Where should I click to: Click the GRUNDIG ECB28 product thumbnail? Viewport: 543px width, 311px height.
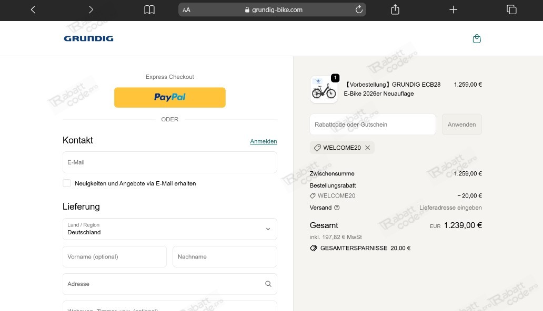pyautogui.click(x=324, y=89)
